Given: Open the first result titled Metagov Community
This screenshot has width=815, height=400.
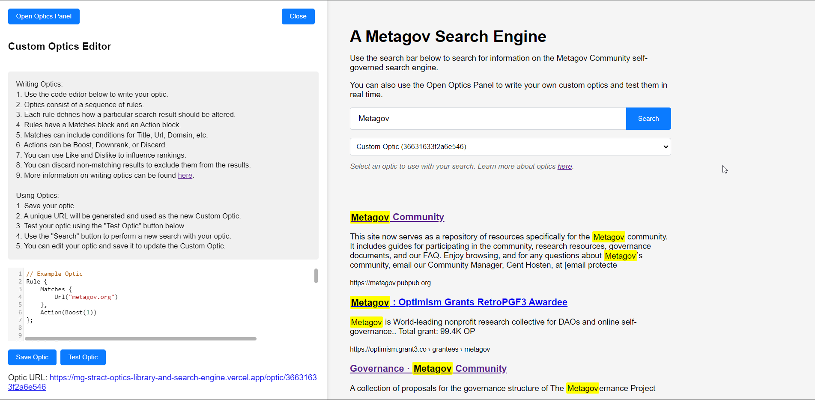Looking at the screenshot, I should (x=397, y=217).
